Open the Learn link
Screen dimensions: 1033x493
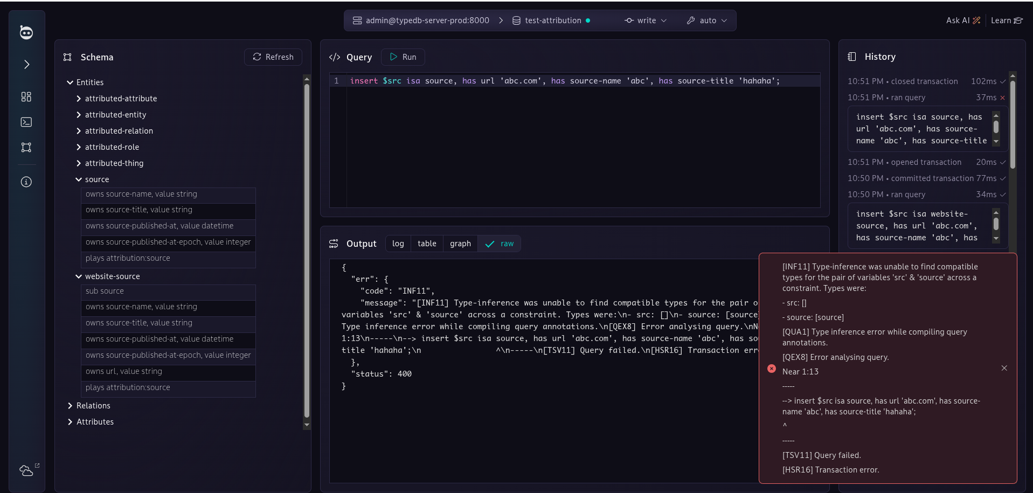point(1007,20)
